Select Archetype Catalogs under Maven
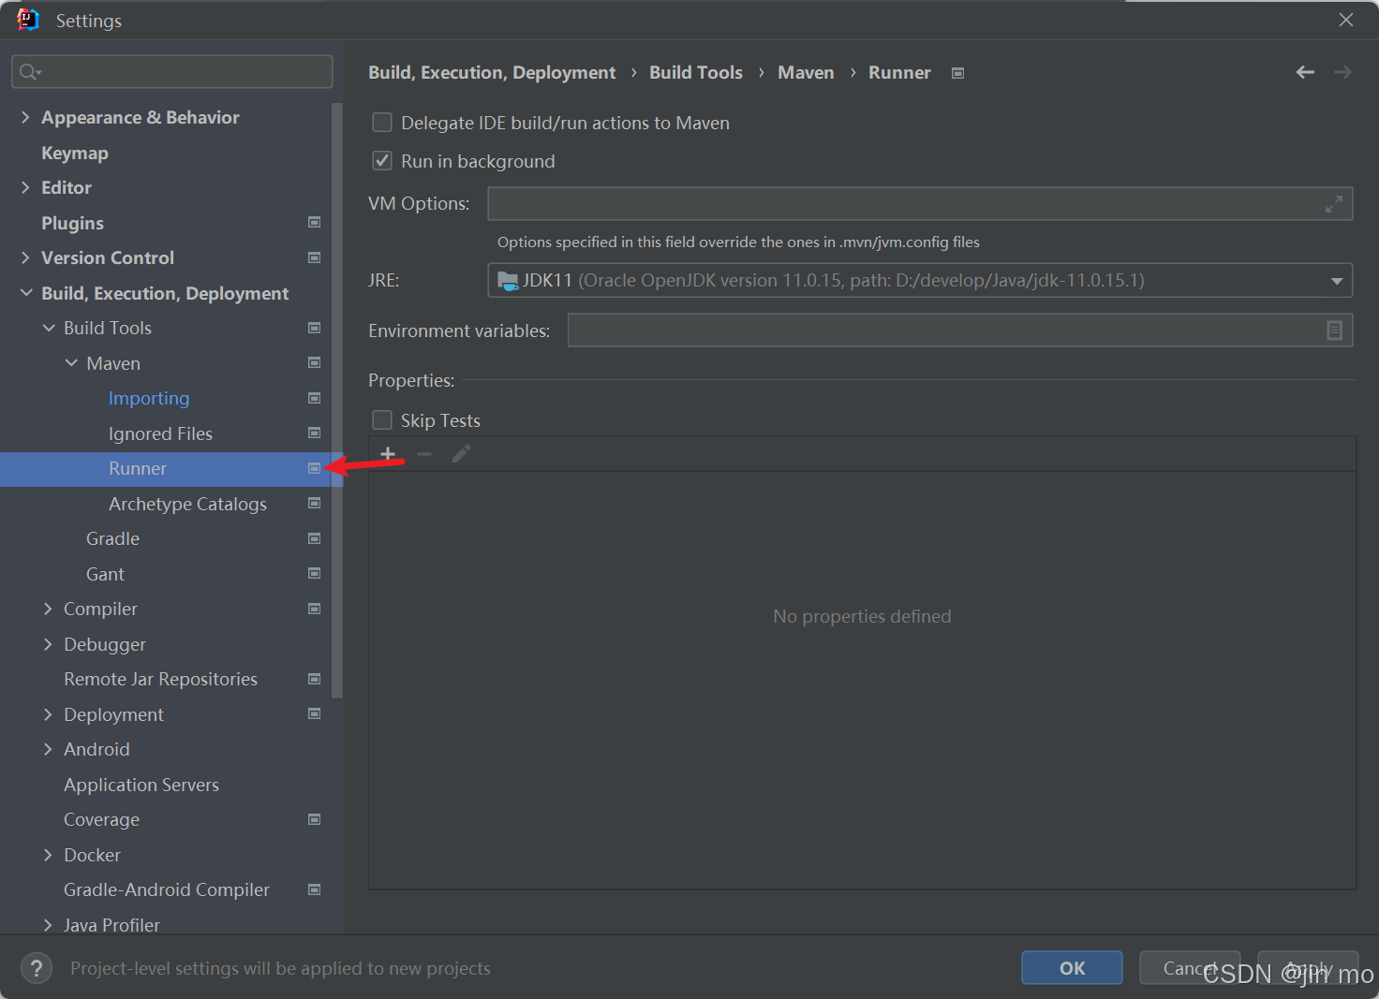 pyautogui.click(x=187, y=504)
